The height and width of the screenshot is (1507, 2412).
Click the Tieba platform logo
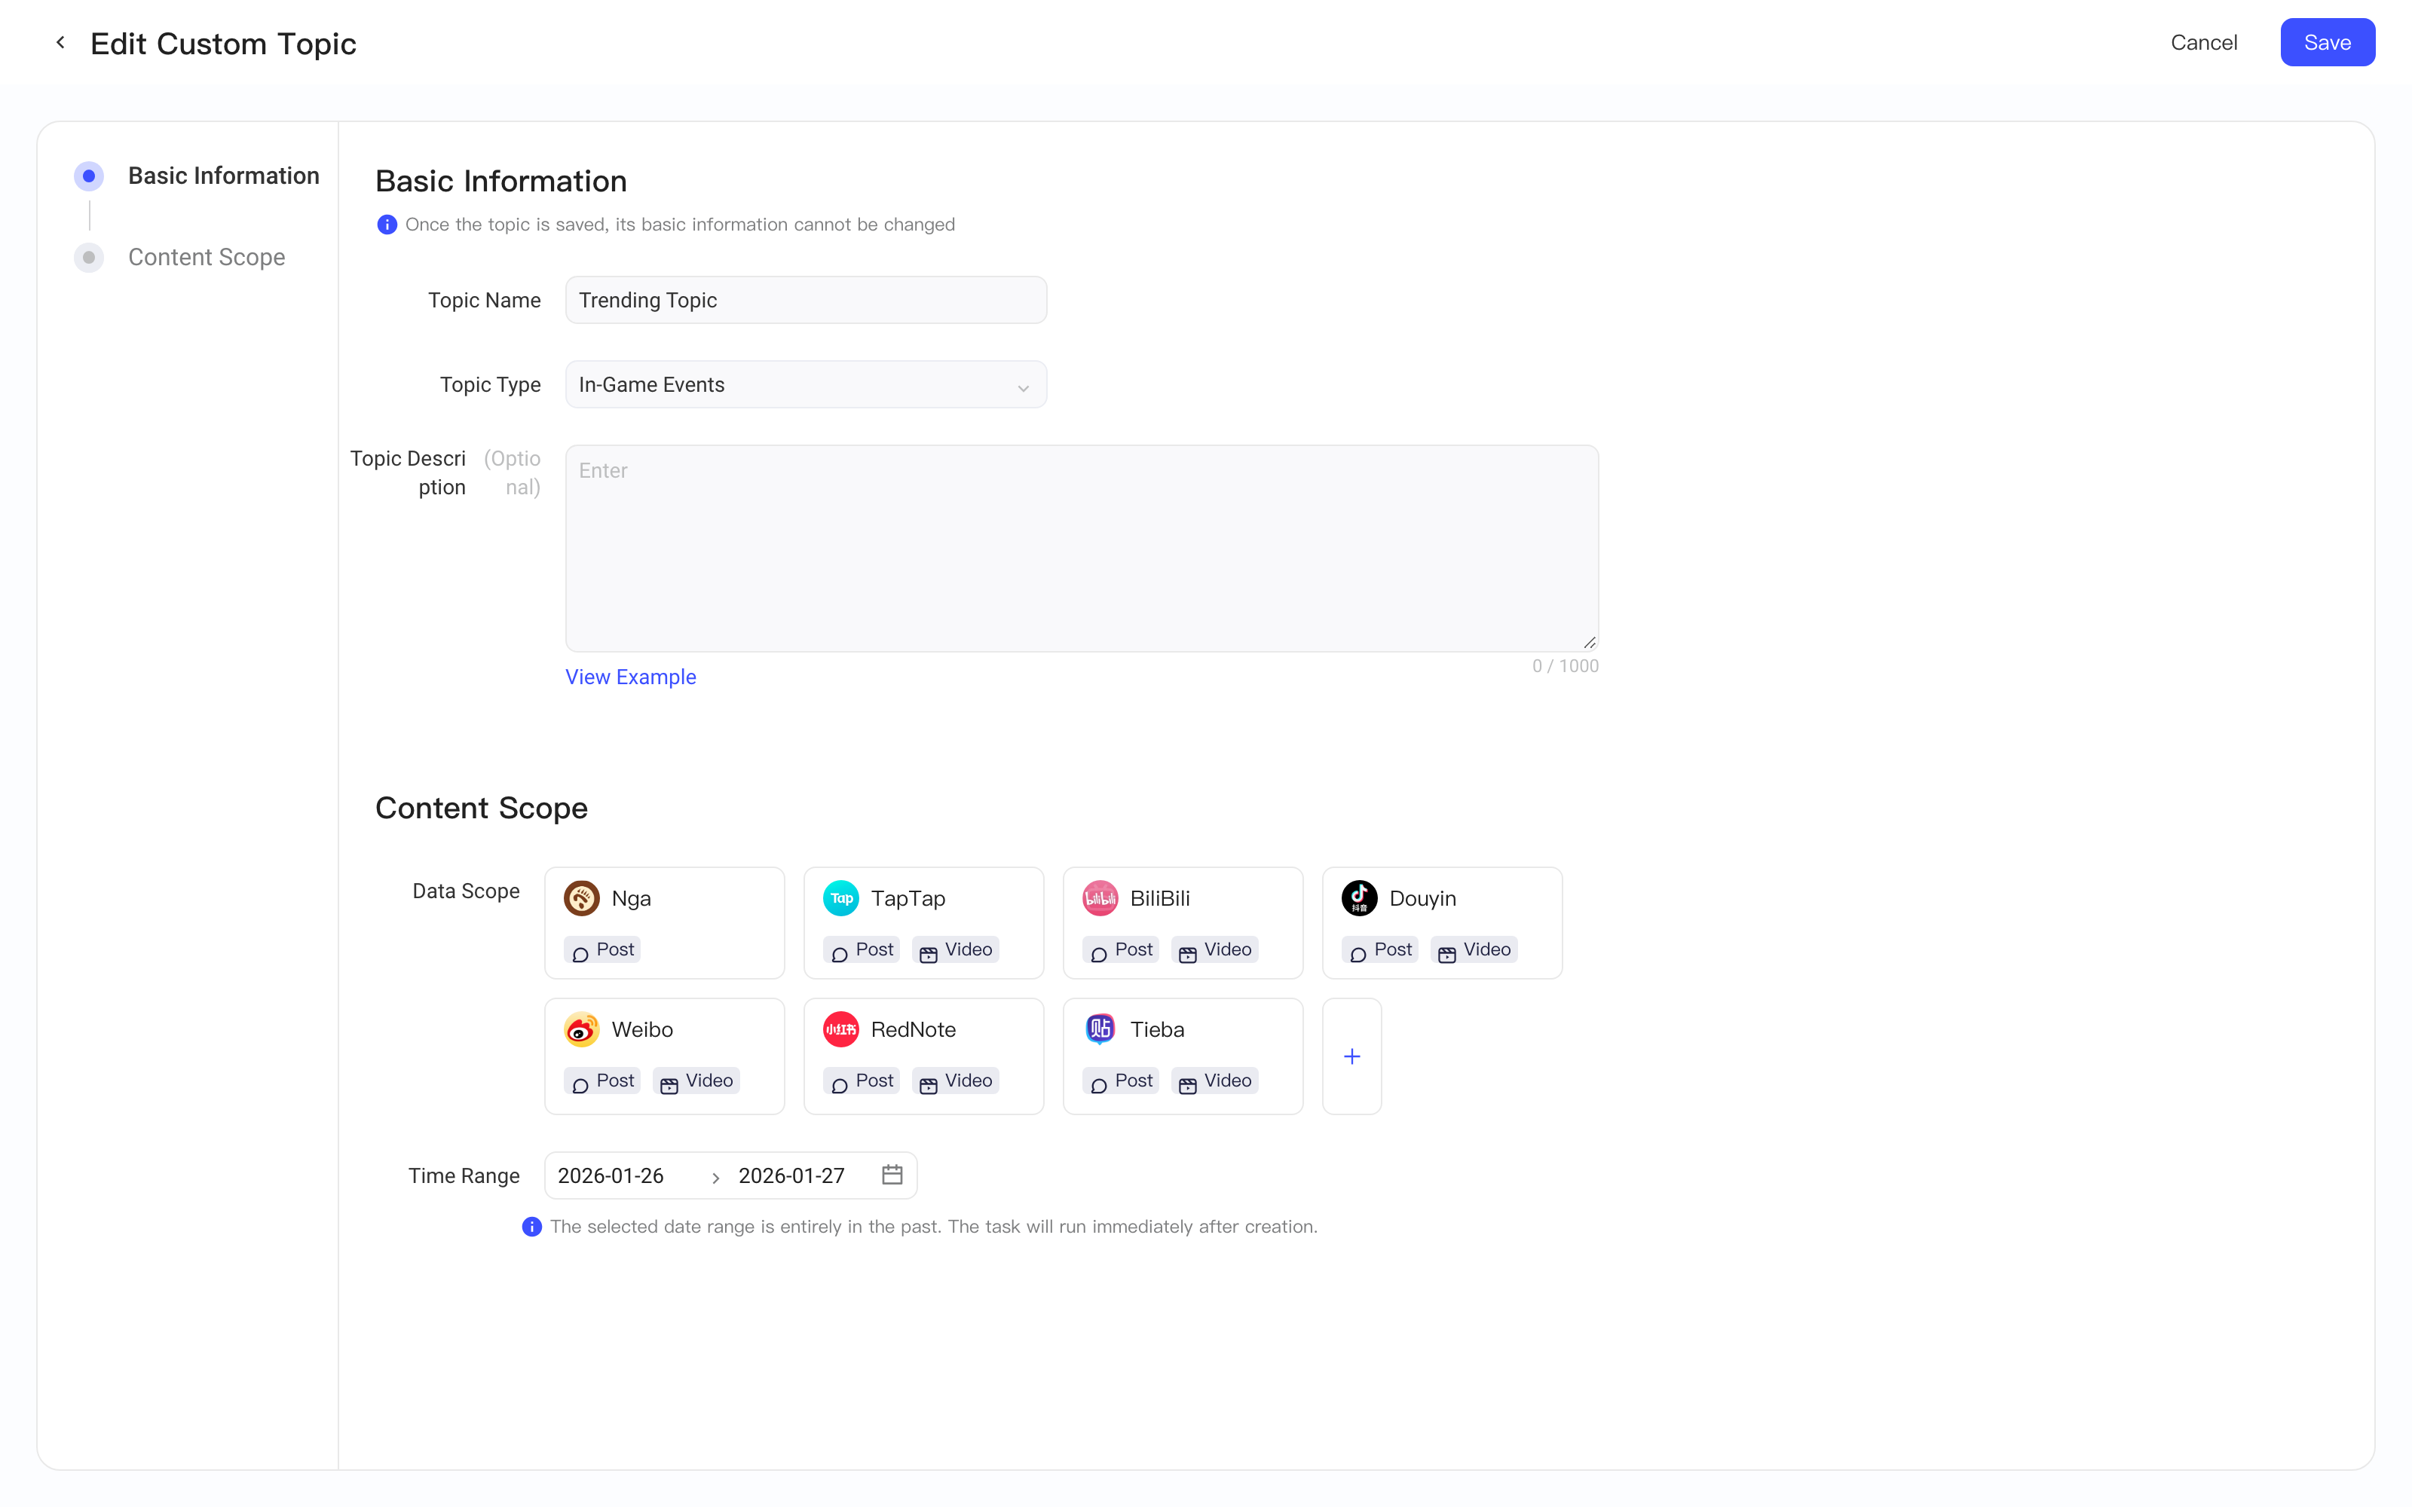coord(1100,1029)
